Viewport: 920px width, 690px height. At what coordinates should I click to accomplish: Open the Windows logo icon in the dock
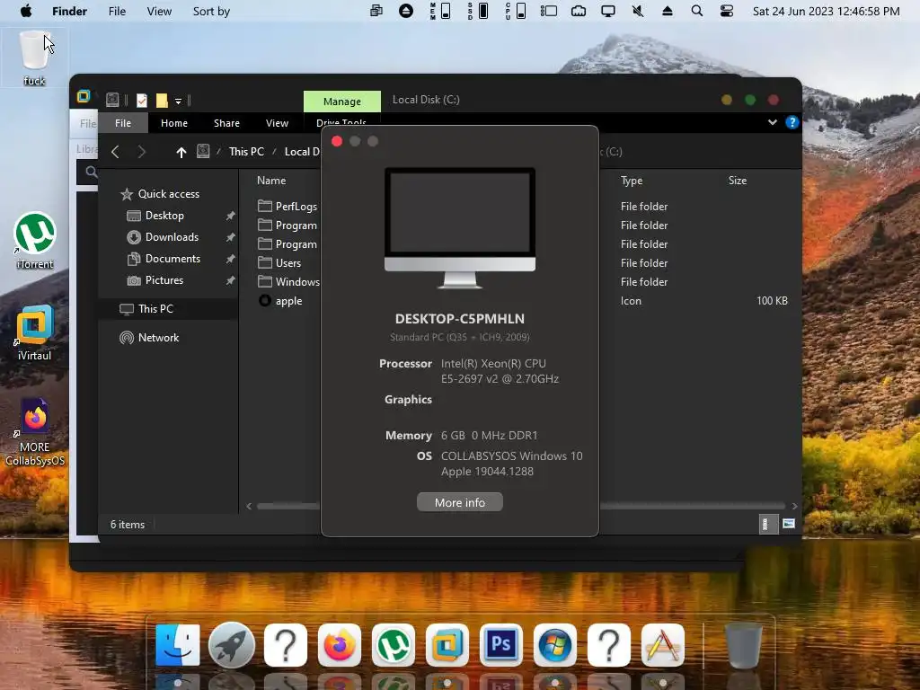pyautogui.click(x=555, y=645)
